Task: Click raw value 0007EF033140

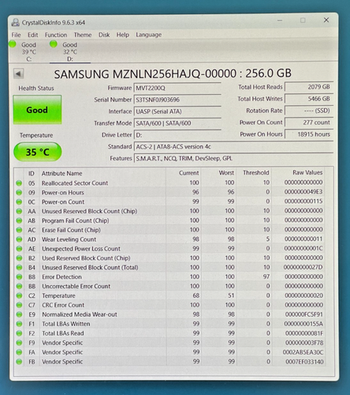Action: pyautogui.click(x=304, y=362)
